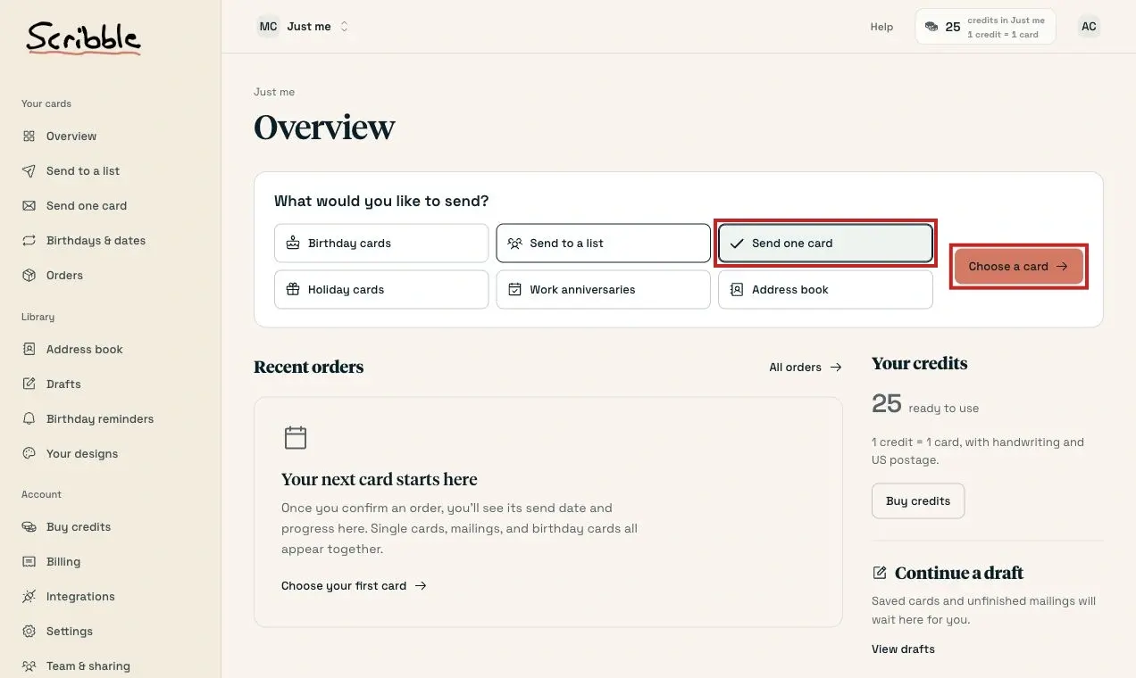Select the Birthday cards option
This screenshot has height=678, width=1136.
pyautogui.click(x=381, y=244)
